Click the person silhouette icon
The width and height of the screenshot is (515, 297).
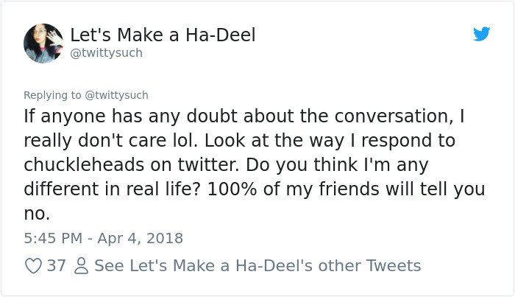pyautogui.click(x=81, y=266)
